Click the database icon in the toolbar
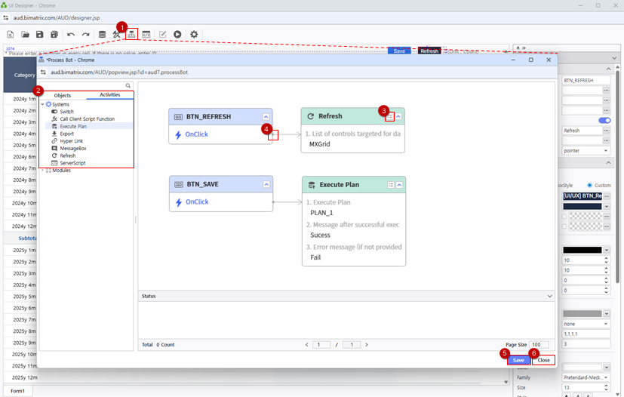The width and height of the screenshot is (624, 397). (x=102, y=35)
